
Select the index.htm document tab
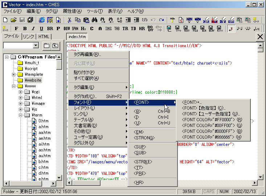(x=77, y=37)
